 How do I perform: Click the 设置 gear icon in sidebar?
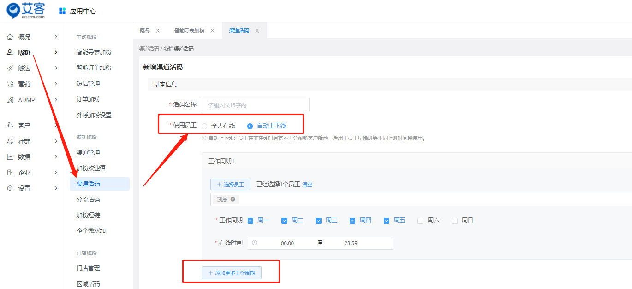10,188
